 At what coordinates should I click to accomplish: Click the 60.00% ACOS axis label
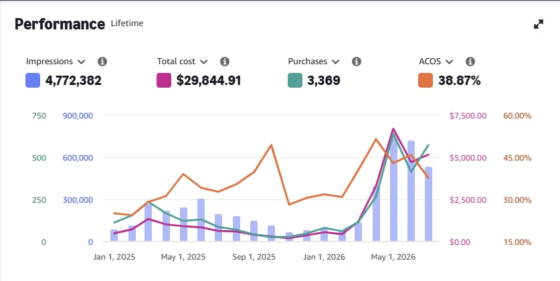(x=517, y=116)
